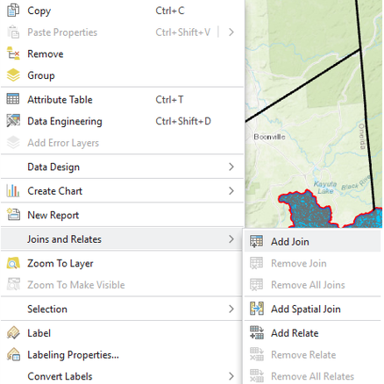Open Attribute Table via its grid icon

coord(13,99)
